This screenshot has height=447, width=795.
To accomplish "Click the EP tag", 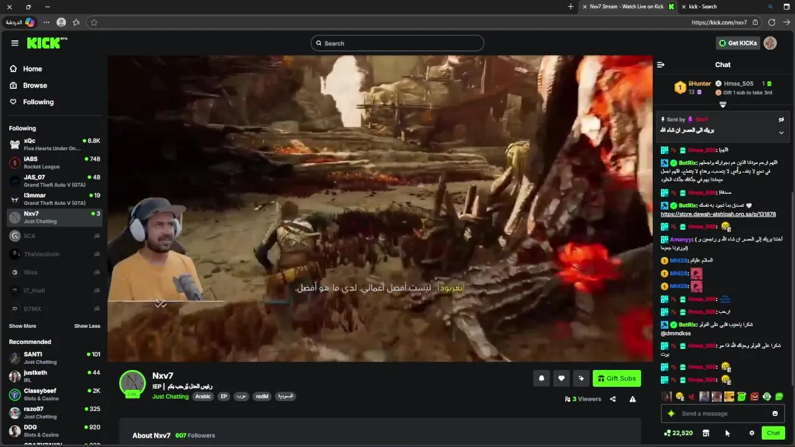I will point(224,396).
